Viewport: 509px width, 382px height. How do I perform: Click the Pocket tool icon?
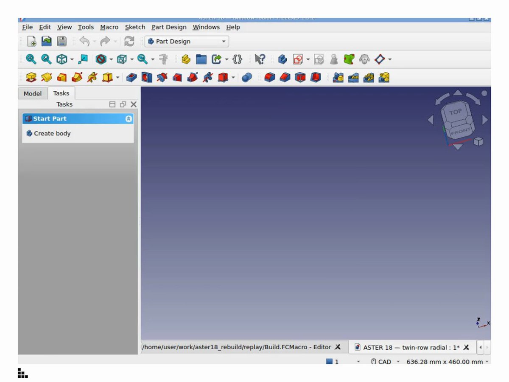pos(131,78)
